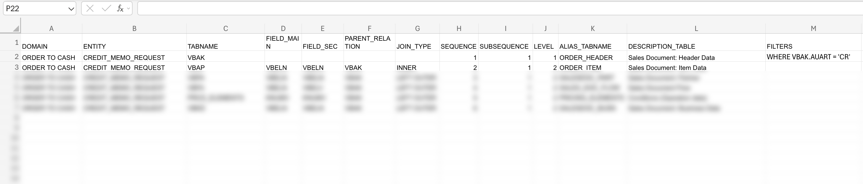Click the INNER join type cell
This screenshot has width=863, height=184.
[x=417, y=68]
